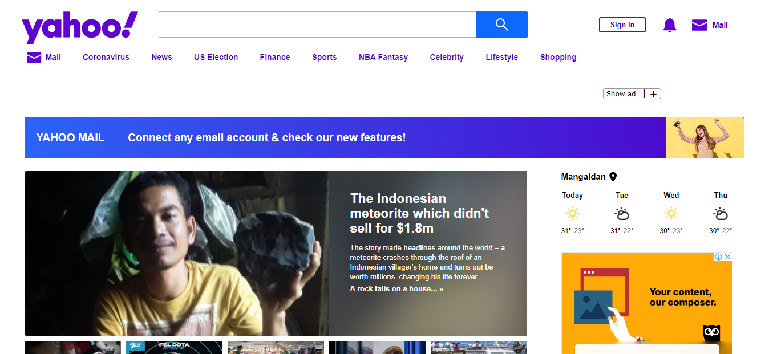Click the Yahoo logo

80,27
